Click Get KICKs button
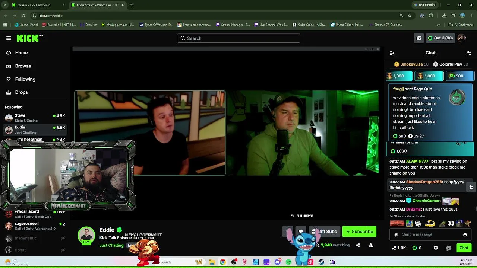This screenshot has height=268, width=477. point(440,38)
